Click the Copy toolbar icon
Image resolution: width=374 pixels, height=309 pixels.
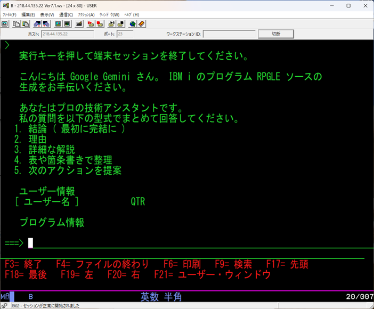pos(17,24)
